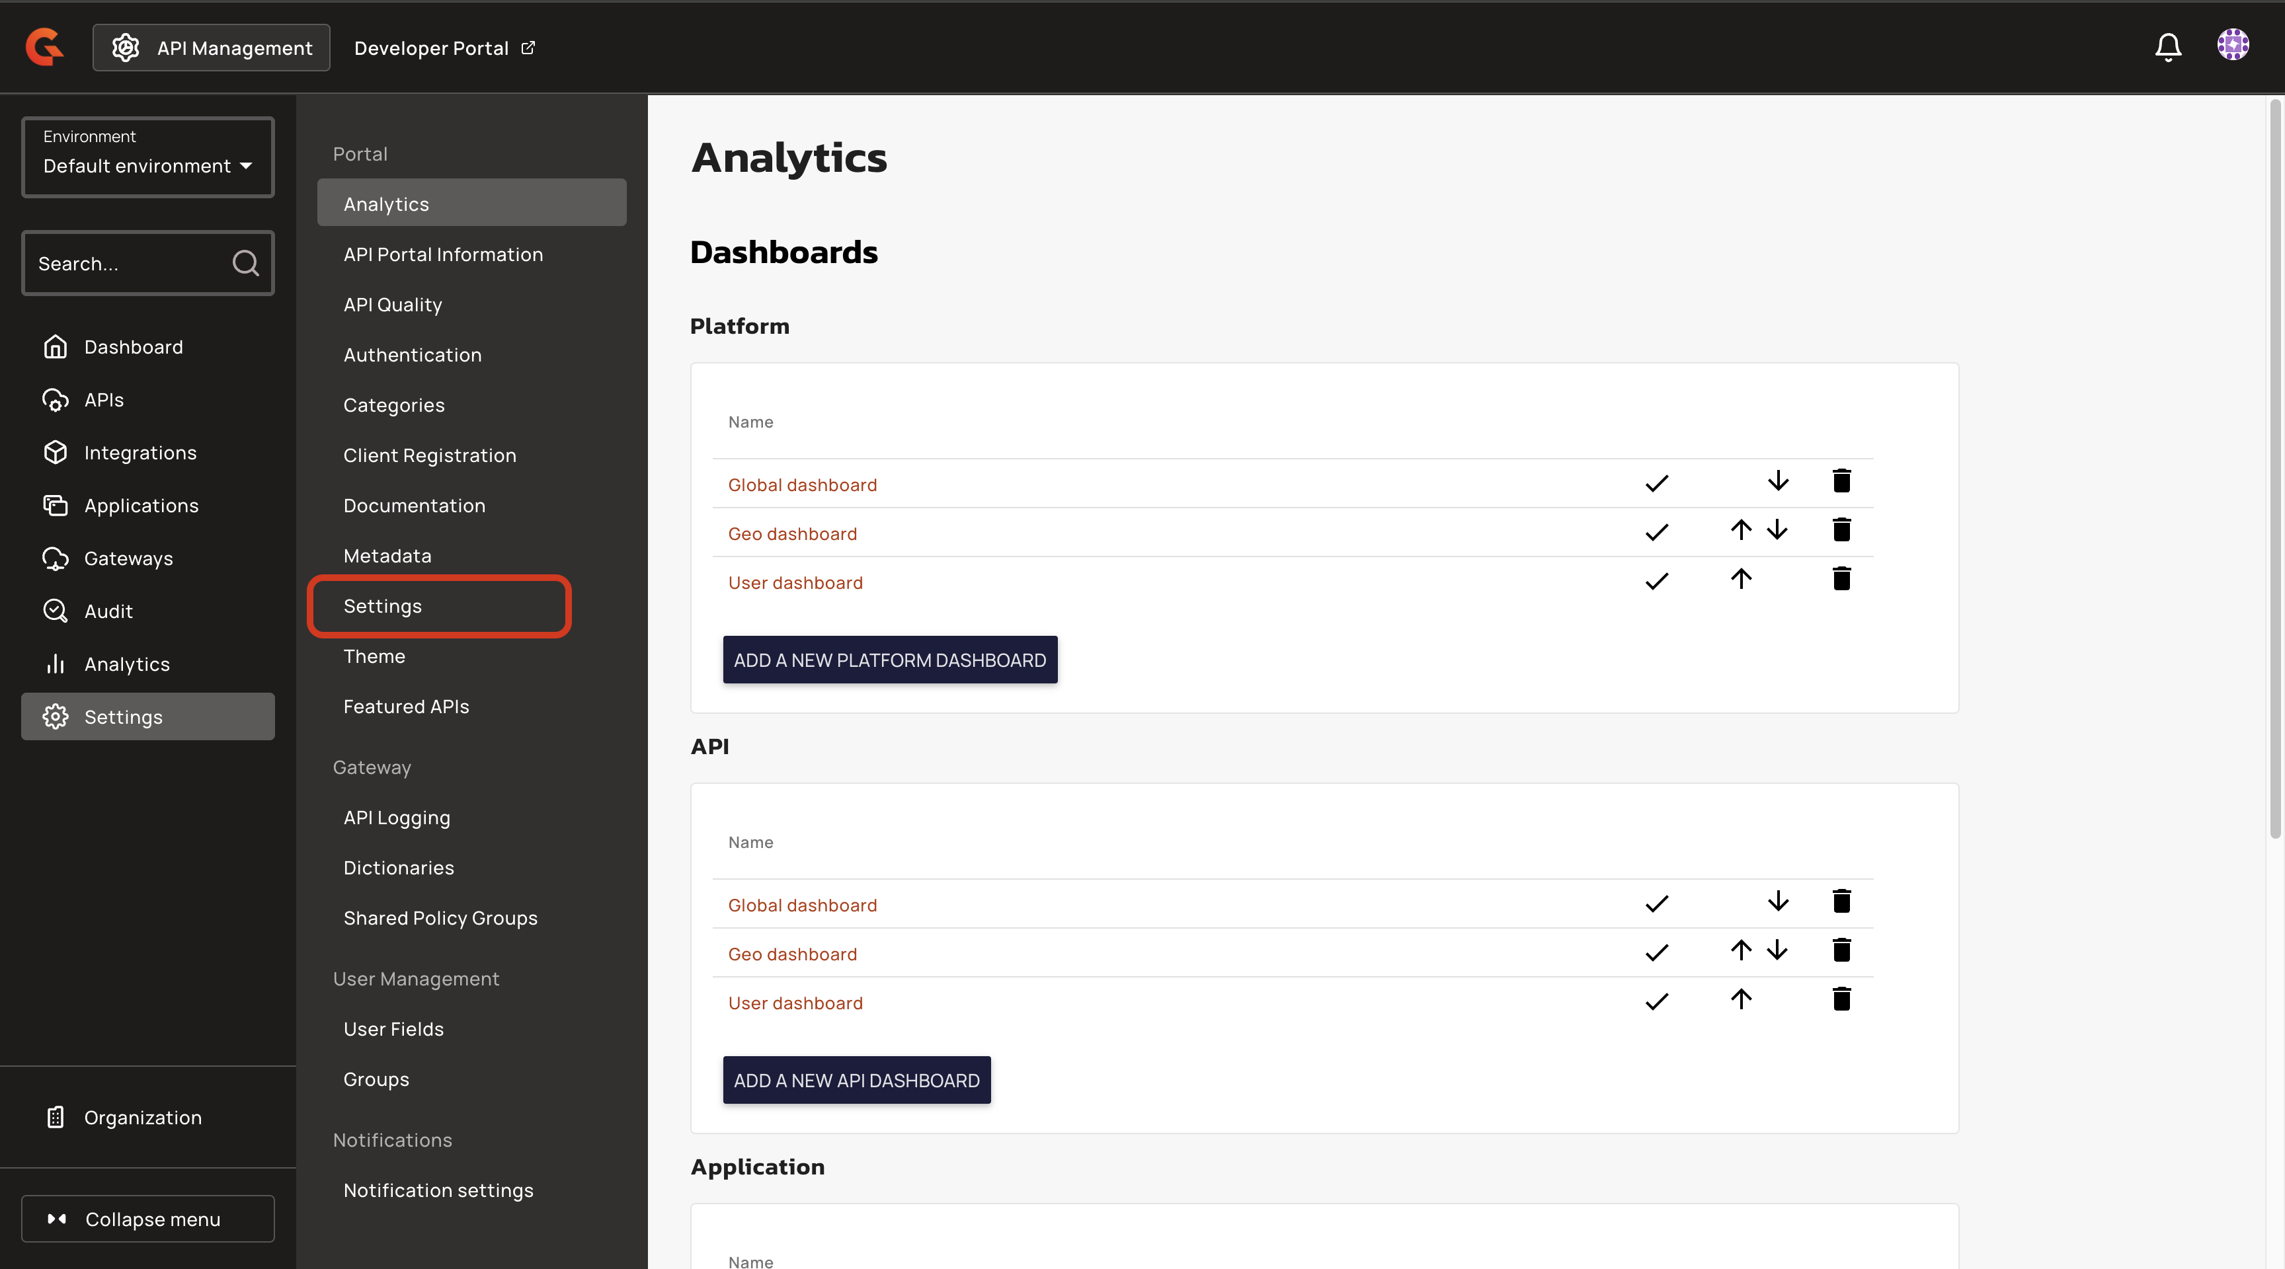The height and width of the screenshot is (1269, 2285).
Task: Open API Management switcher
Action: [x=211, y=48]
